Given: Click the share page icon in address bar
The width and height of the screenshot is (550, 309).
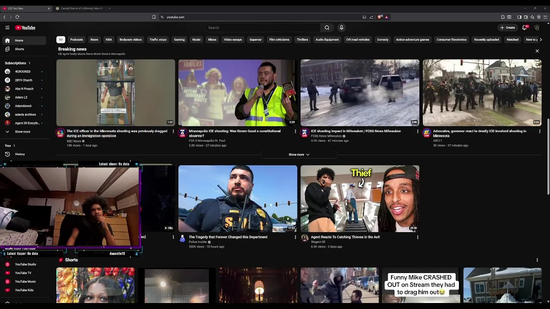Looking at the screenshot, I should [372, 17].
